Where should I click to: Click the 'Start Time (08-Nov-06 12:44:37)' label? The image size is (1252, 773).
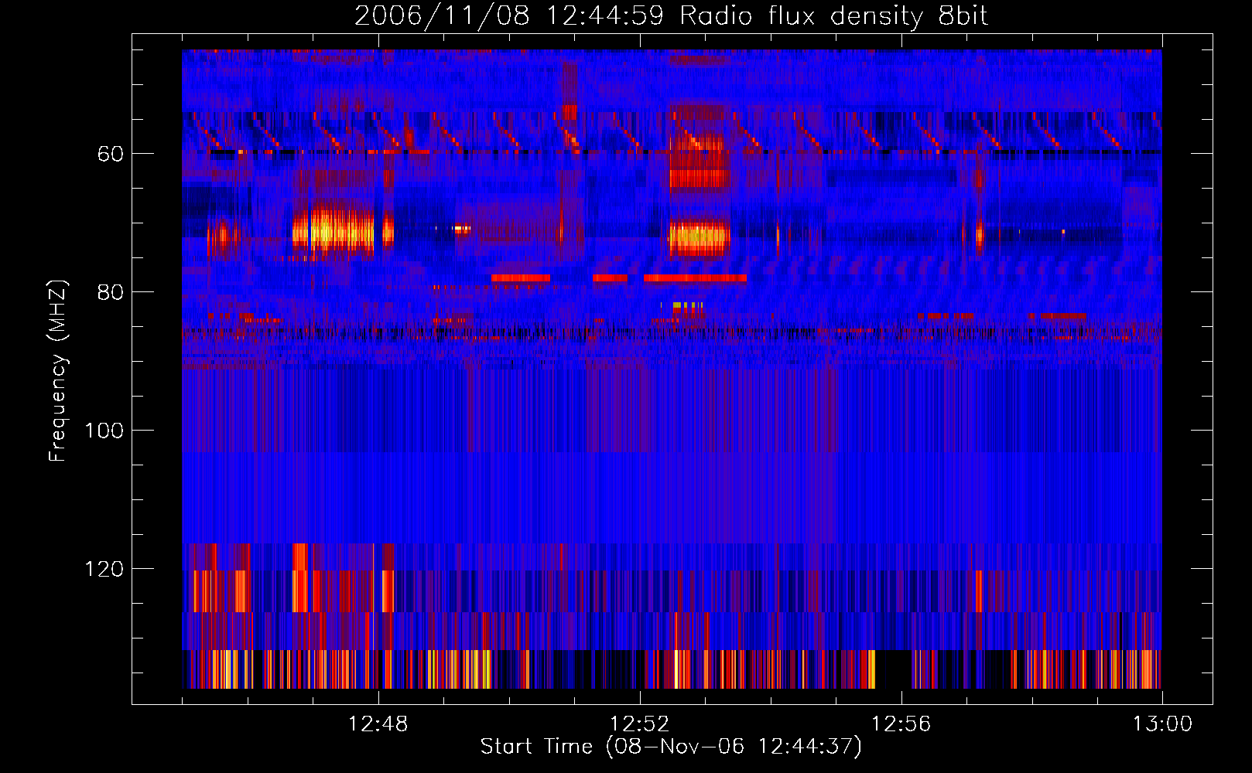point(671,747)
